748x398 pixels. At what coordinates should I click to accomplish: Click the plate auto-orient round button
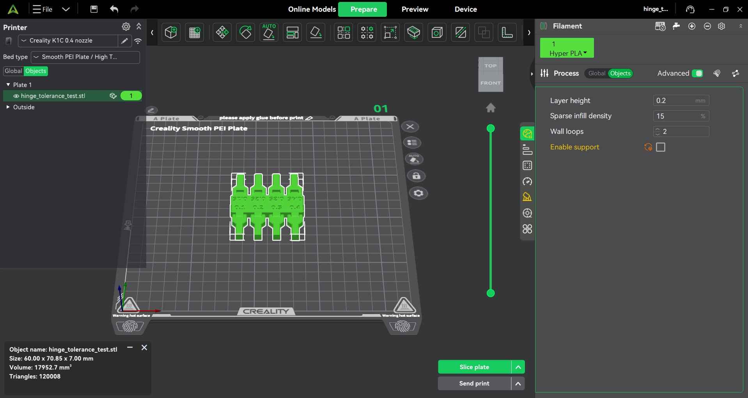414,159
